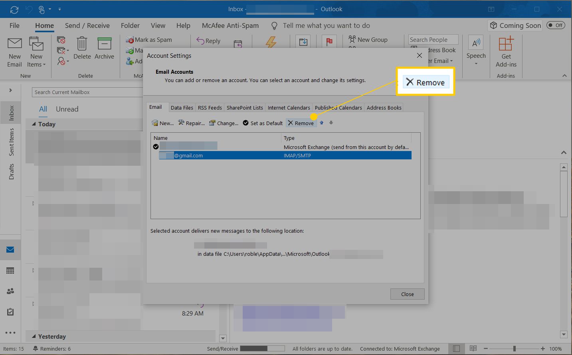Open Customize Quick Access Toolbar arrow
The image size is (572, 355).
tap(59, 9)
